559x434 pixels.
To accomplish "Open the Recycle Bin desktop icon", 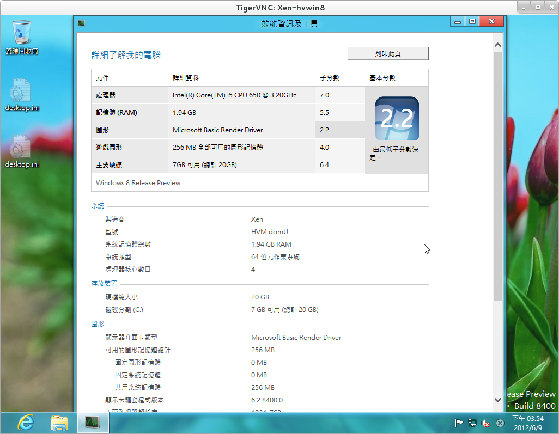I will 22,36.
